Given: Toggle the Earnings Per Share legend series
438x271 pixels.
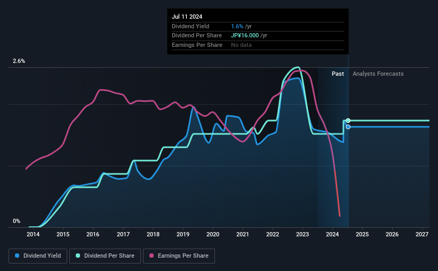Looking at the screenshot, I should [x=179, y=256].
